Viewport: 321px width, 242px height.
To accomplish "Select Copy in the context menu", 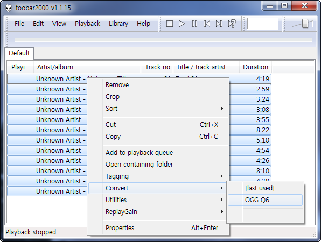I will point(158,137).
